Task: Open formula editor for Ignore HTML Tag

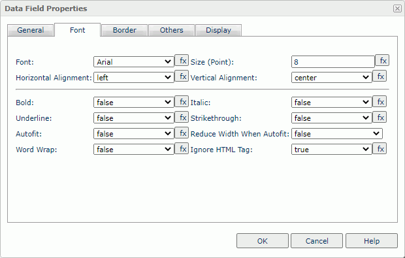Action: click(x=380, y=148)
